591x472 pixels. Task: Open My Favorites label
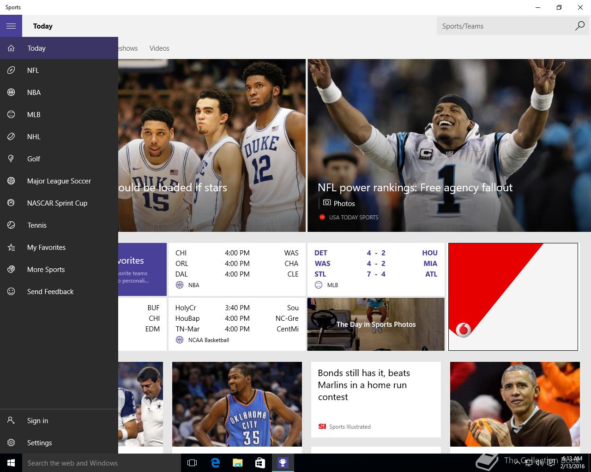(x=46, y=247)
